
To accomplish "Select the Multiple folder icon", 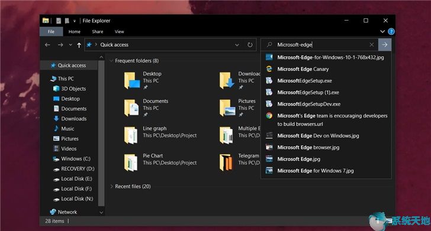I will click(x=226, y=135).
